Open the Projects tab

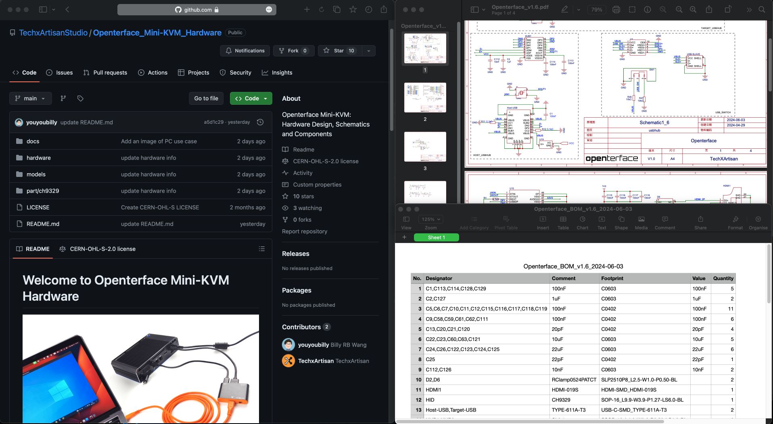pyautogui.click(x=193, y=73)
